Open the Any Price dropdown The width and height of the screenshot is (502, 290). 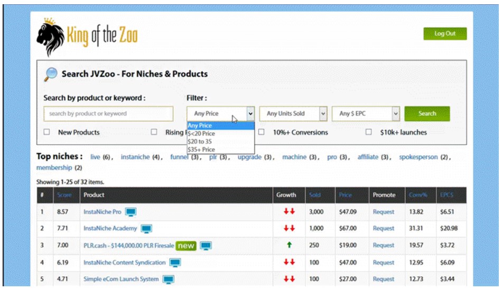click(x=220, y=114)
